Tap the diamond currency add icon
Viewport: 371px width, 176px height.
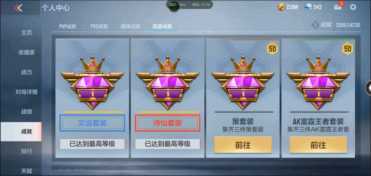[308, 7]
